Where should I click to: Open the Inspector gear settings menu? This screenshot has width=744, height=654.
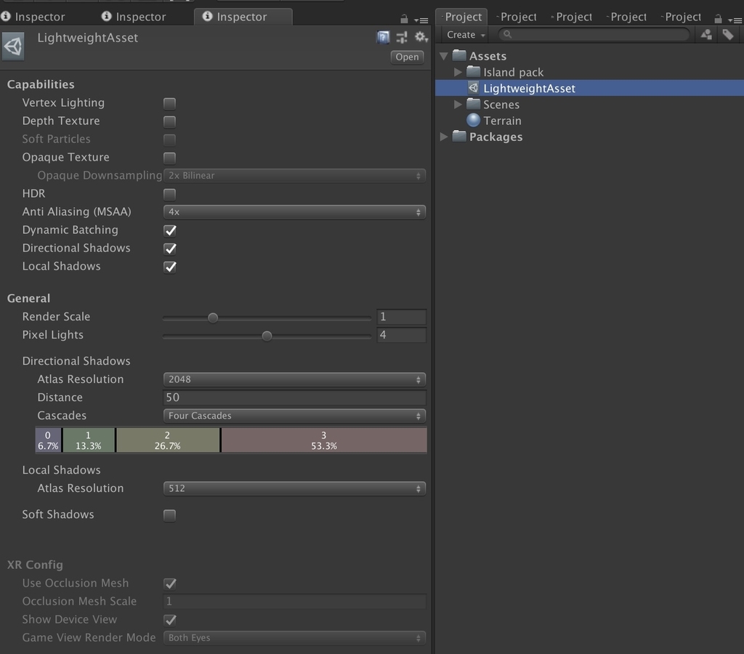[420, 37]
